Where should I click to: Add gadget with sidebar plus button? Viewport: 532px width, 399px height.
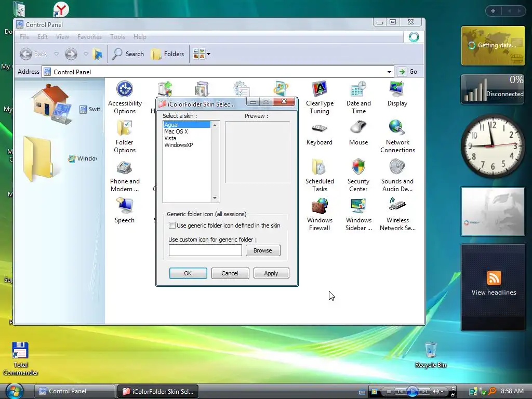[x=493, y=11]
